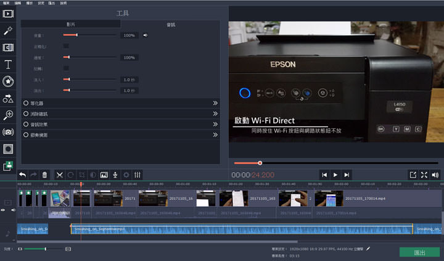Open the highlight and conceal person icon
Image resolution: width=444 pixels, height=261 pixels.
[x=8, y=166]
